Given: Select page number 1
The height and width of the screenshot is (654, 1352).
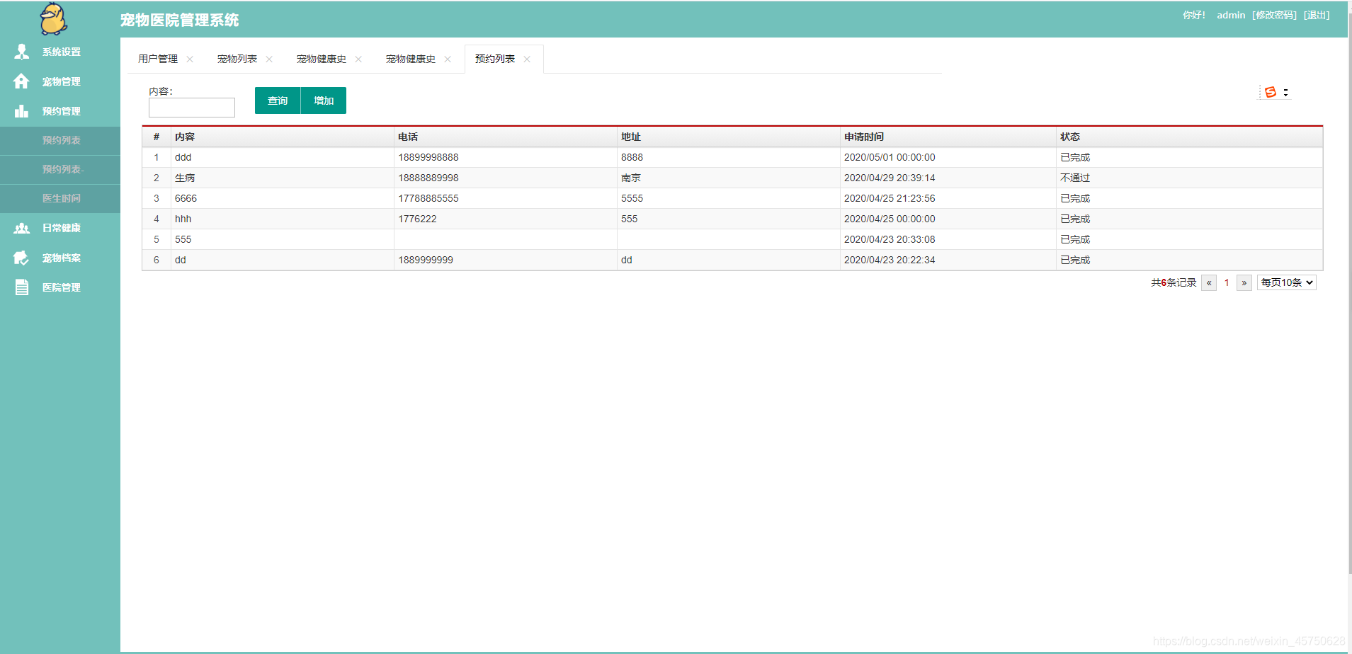Looking at the screenshot, I should coord(1227,282).
